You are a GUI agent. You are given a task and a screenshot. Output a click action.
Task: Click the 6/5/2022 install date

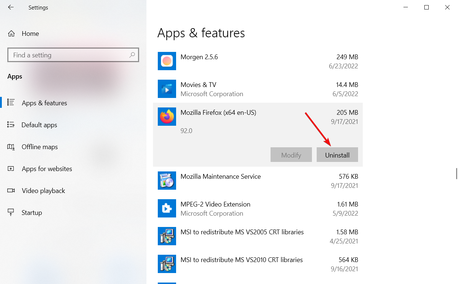(345, 94)
